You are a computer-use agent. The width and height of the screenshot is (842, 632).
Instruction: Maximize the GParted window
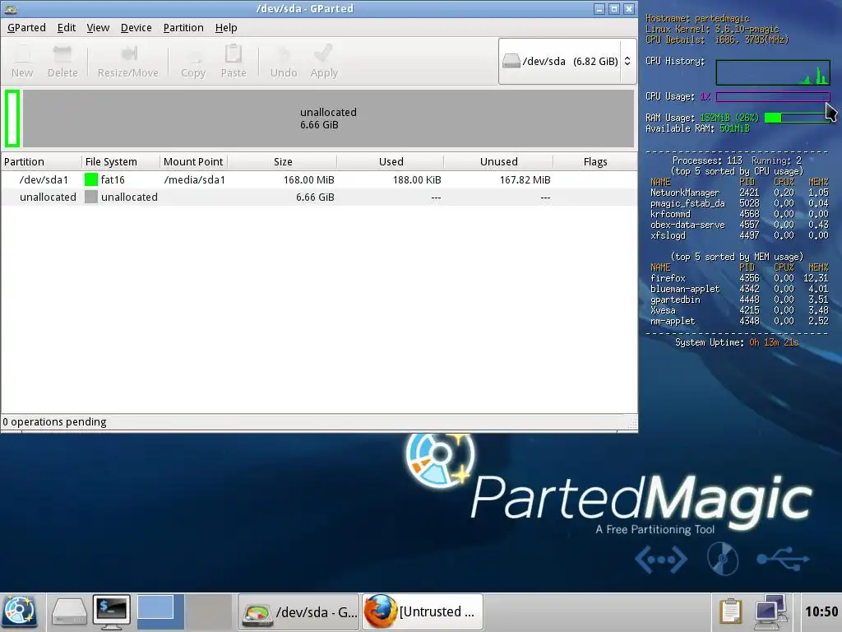tap(613, 8)
